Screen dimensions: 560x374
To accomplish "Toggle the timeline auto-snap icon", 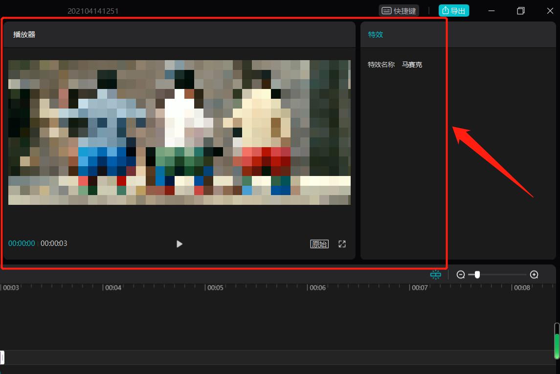I will (435, 275).
